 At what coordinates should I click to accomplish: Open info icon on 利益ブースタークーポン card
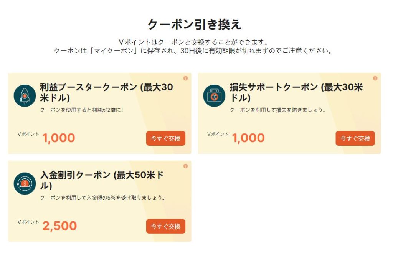pyautogui.click(x=185, y=78)
